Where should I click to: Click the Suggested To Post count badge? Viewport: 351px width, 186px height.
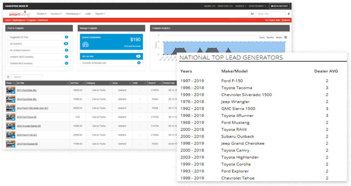pyautogui.click(x=66, y=37)
